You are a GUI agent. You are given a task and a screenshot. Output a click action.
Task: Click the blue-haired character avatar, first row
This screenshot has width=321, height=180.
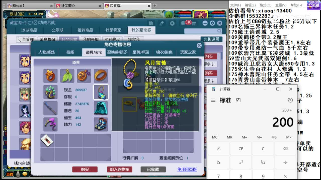click(x=25, y=60)
